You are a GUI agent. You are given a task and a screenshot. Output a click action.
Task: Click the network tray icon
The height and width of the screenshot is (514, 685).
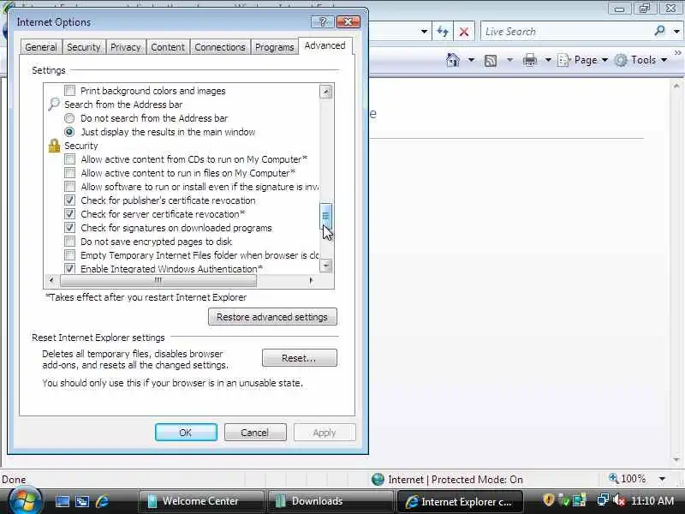[x=603, y=499]
